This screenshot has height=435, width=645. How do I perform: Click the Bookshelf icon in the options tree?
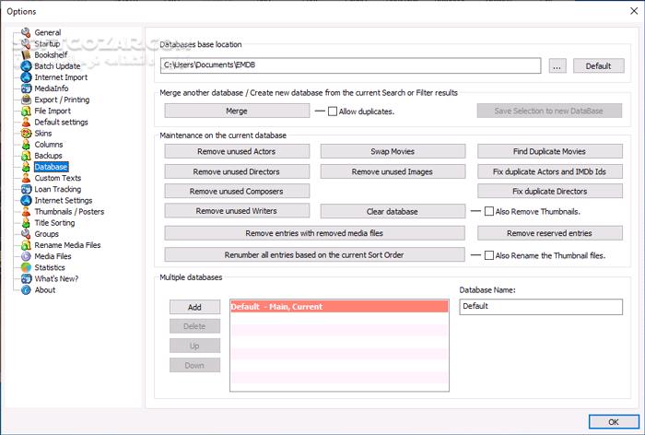[x=26, y=55]
